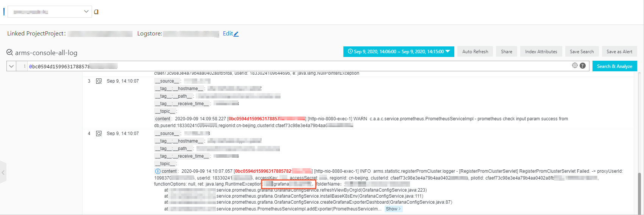This screenshot has width=644, height=215.
Task: Click __topic__ field in row 3
Action: point(166,111)
